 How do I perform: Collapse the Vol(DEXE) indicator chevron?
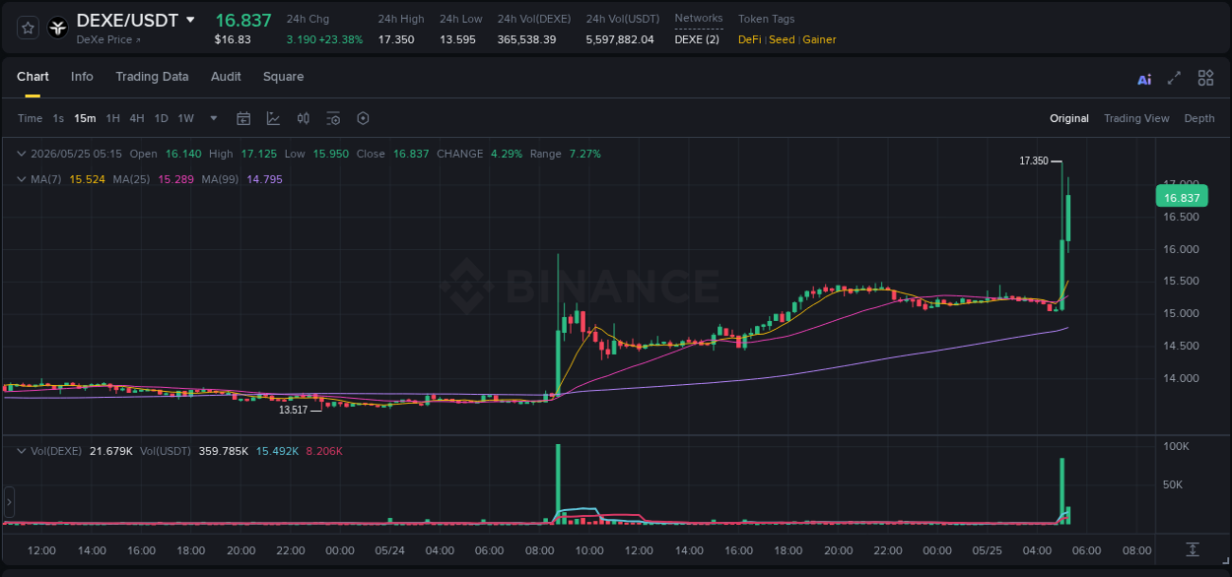tap(22, 450)
